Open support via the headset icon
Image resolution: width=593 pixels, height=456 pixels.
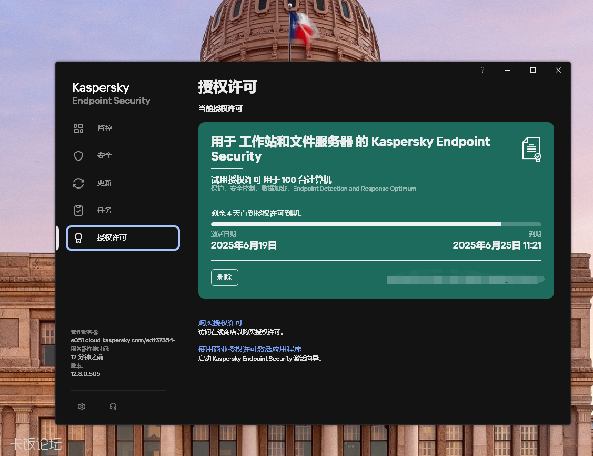[x=113, y=407]
